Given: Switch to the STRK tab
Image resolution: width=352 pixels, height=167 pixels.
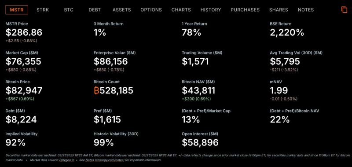Looking at the screenshot, I should (43, 10).
